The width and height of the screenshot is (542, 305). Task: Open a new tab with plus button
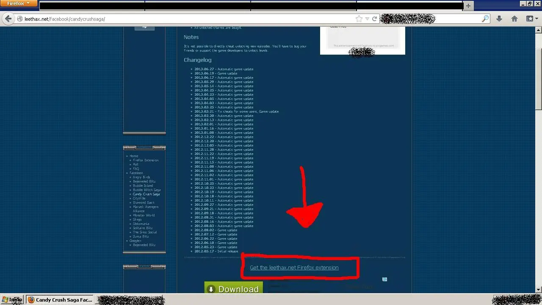tap(468, 6)
